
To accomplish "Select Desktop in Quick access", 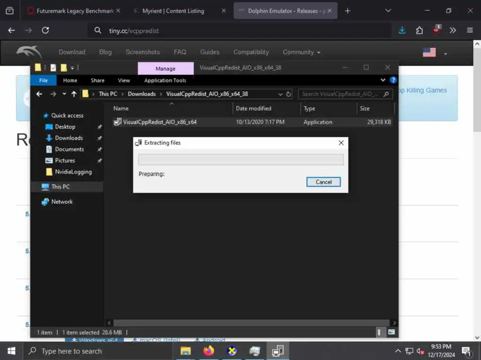I will pyautogui.click(x=65, y=127).
